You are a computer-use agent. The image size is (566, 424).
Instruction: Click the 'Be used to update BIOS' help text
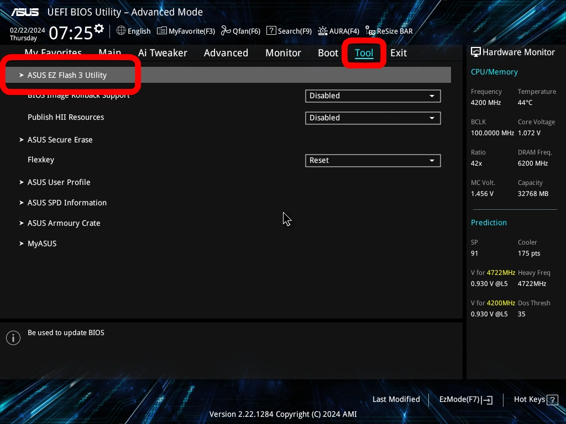[x=66, y=333]
